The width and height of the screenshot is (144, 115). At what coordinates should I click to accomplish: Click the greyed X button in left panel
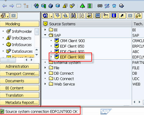[x=13, y=16]
